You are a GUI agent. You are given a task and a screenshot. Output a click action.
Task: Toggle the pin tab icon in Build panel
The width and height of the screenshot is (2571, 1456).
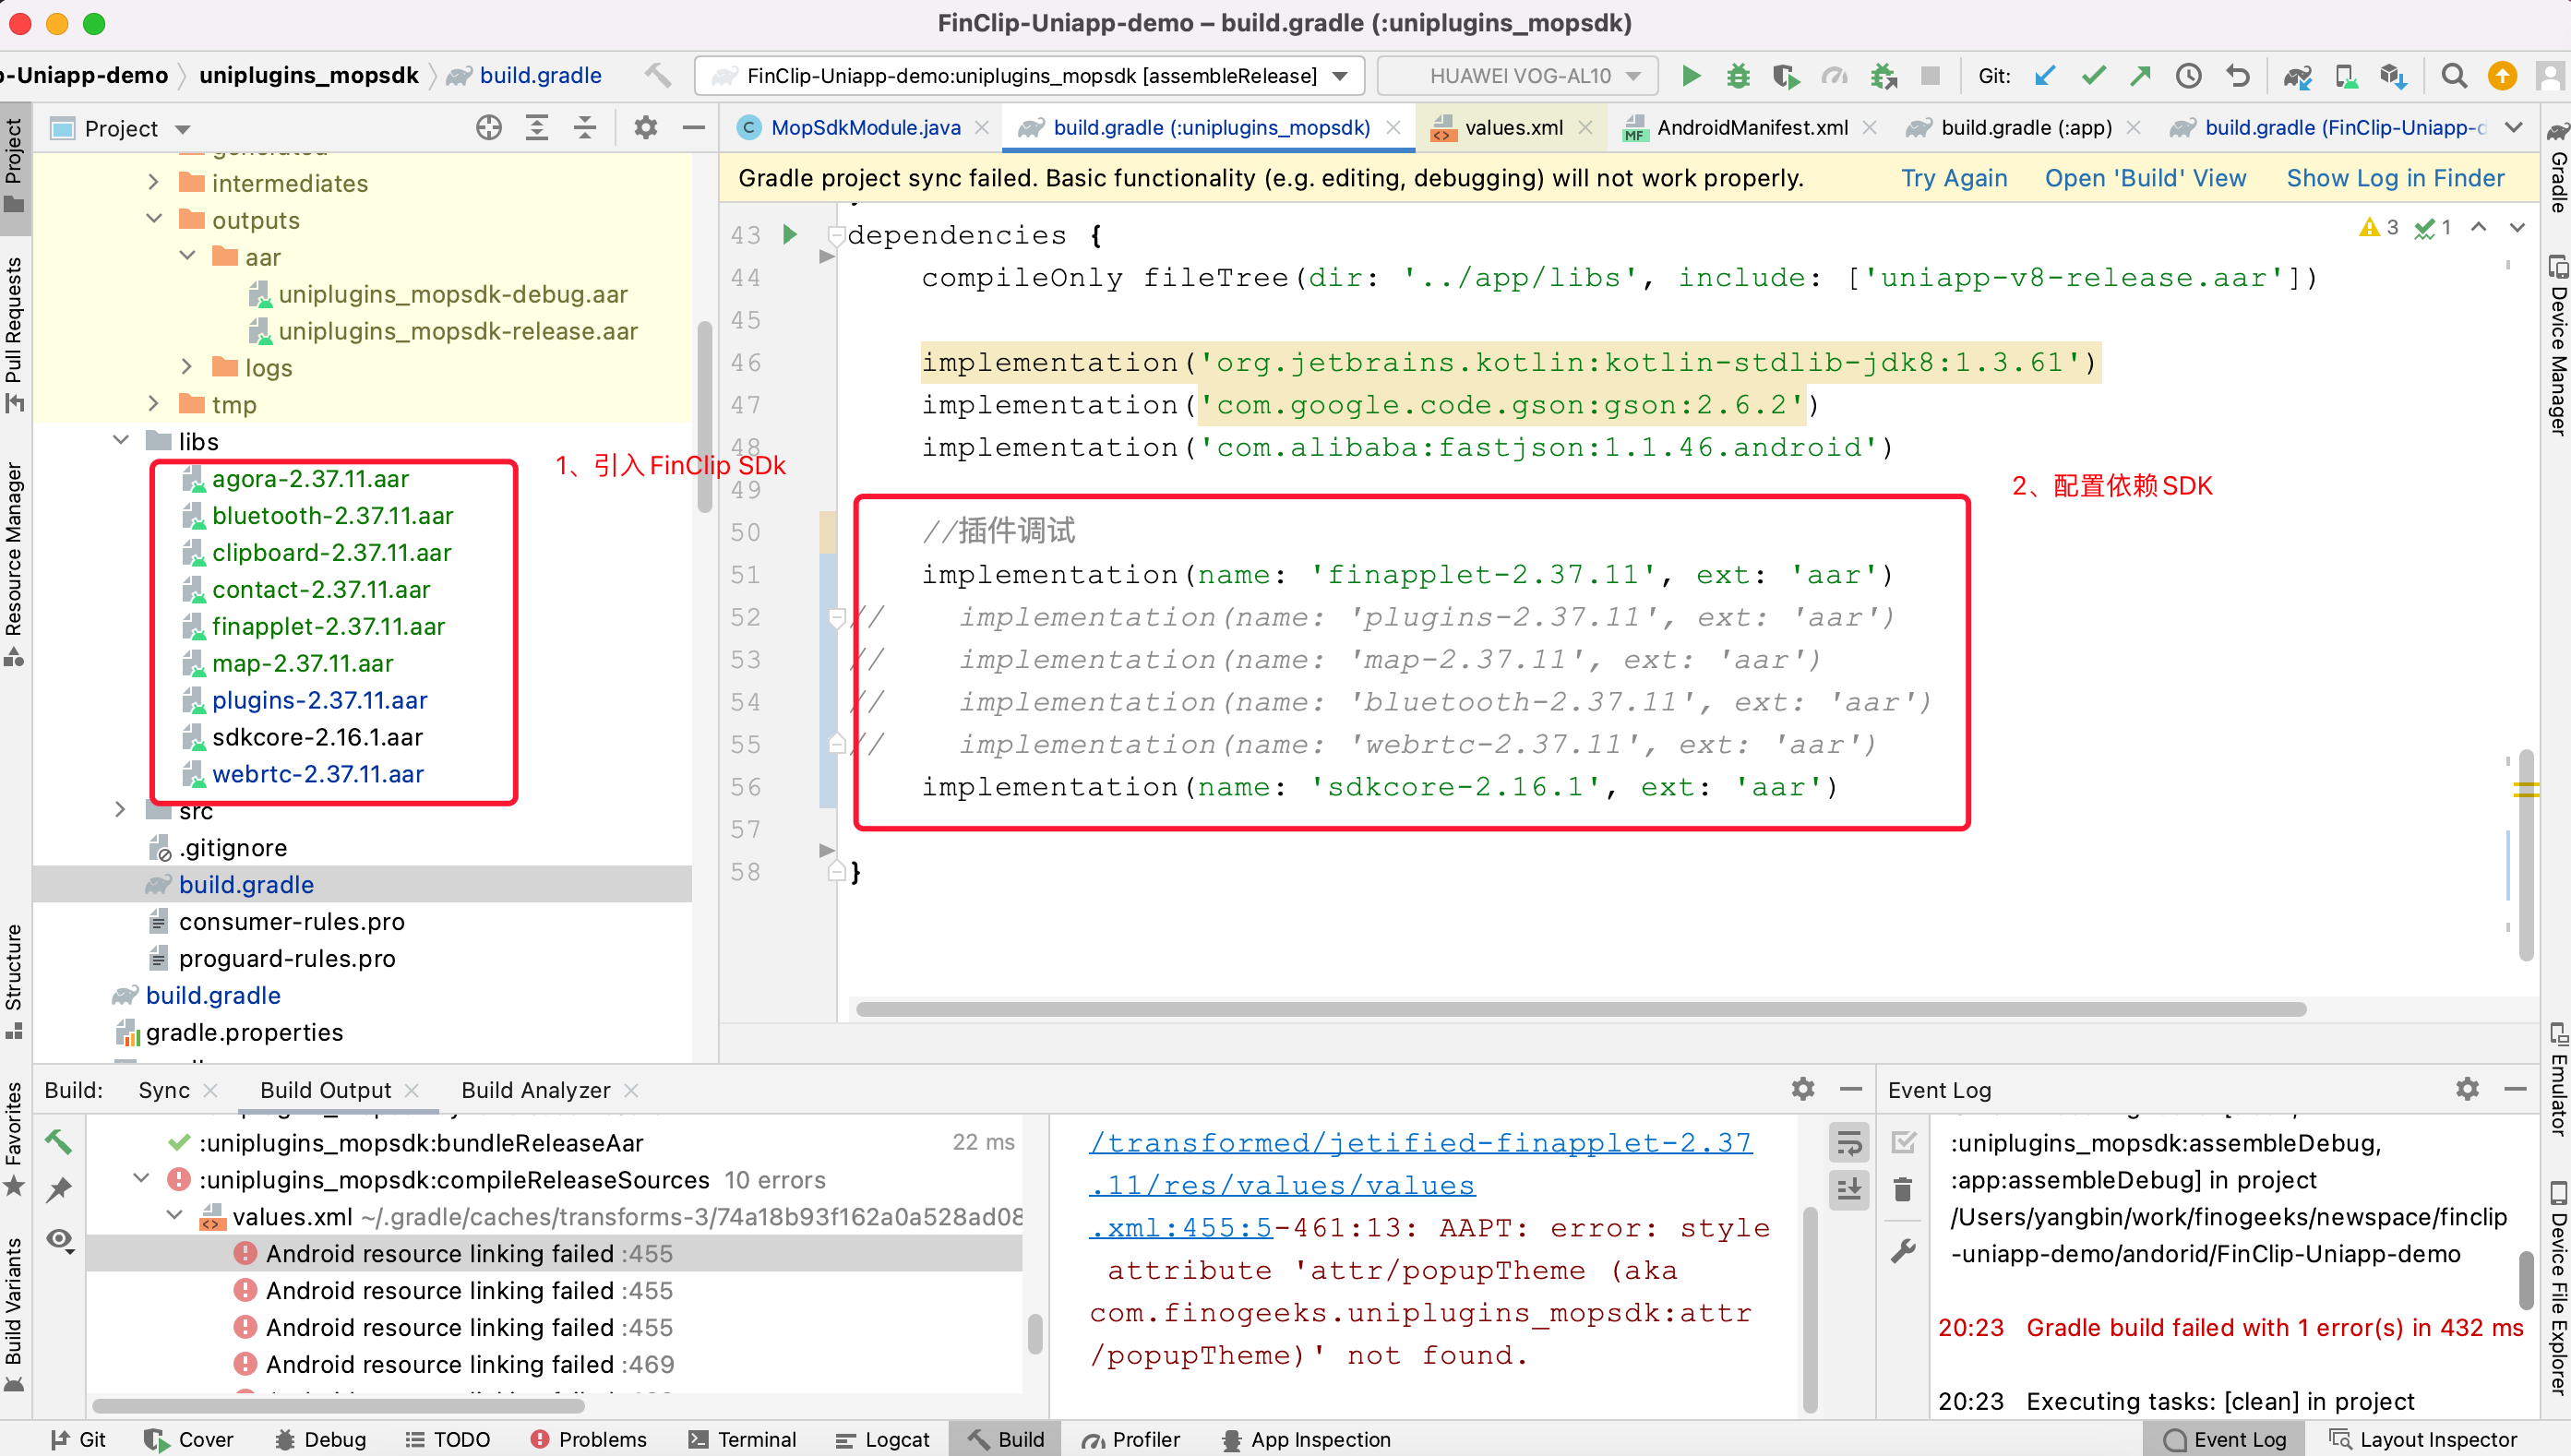coord(59,1190)
